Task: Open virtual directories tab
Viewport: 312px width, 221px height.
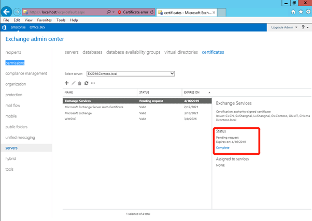Action: click(181, 52)
